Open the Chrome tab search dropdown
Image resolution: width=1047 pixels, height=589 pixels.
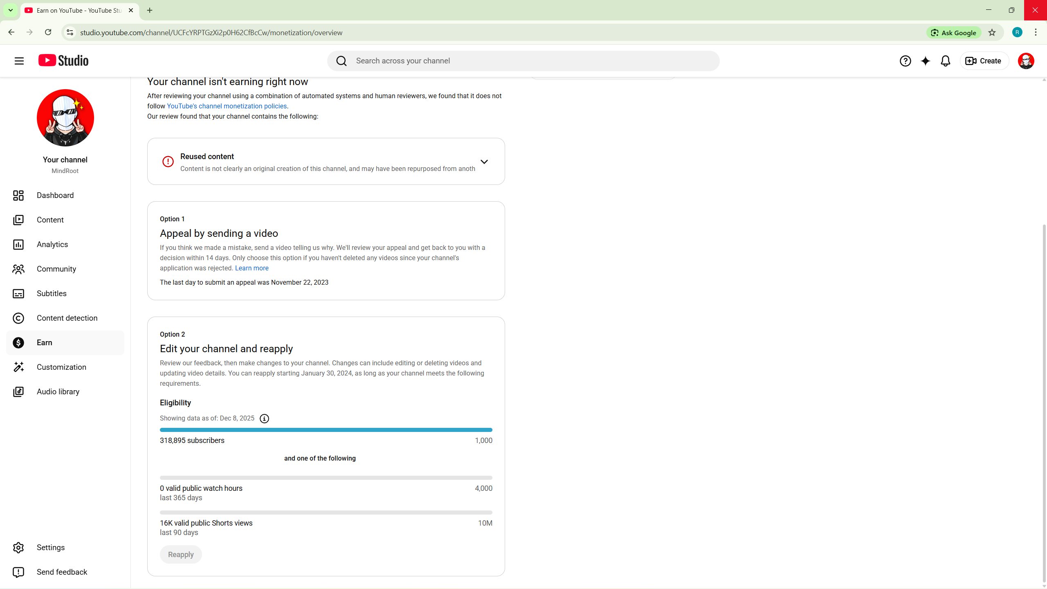[11, 10]
